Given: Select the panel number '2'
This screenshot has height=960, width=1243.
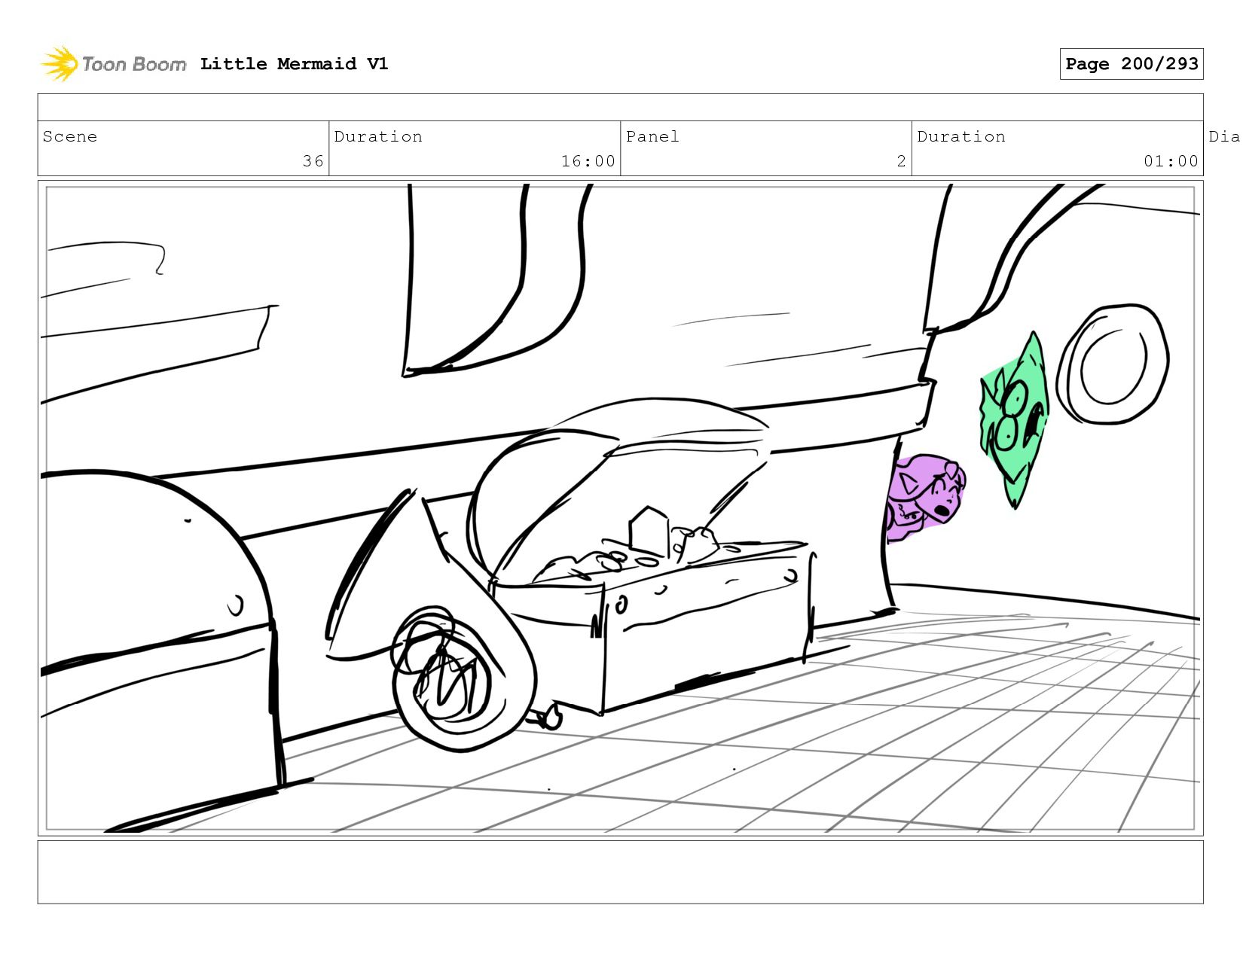Looking at the screenshot, I should point(901,161).
